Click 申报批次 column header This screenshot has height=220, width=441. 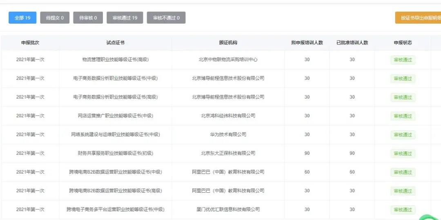point(30,43)
